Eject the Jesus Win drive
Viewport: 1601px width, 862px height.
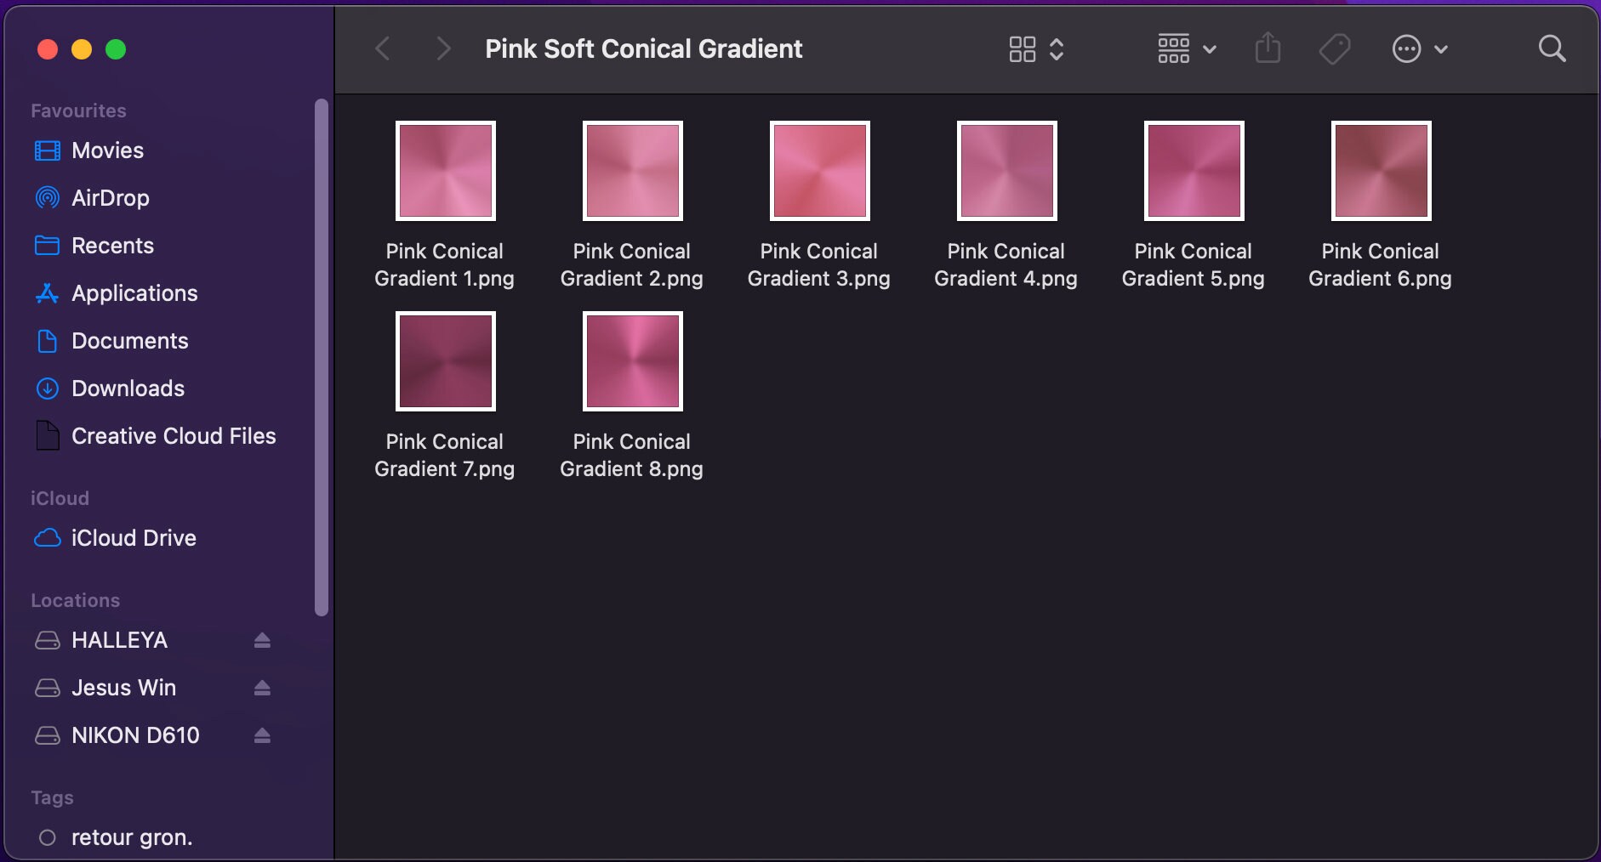click(262, 688)
